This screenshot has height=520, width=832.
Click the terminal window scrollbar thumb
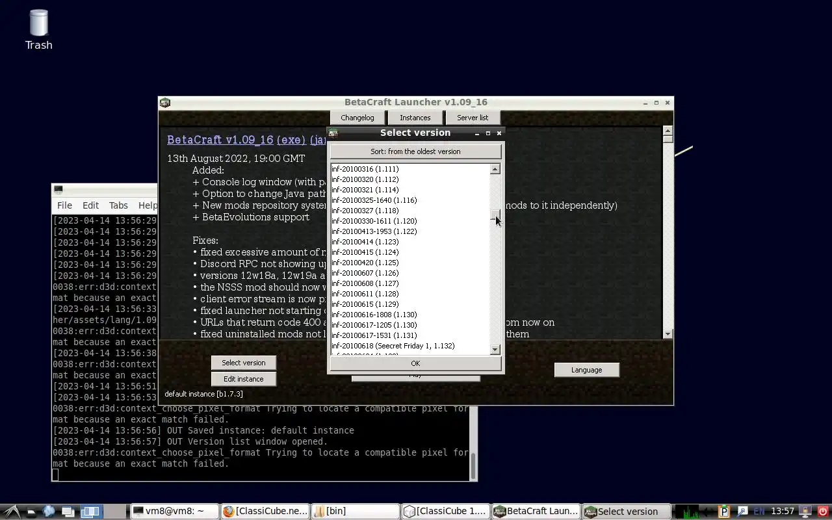pyautogui.click(x=473, y=465)
